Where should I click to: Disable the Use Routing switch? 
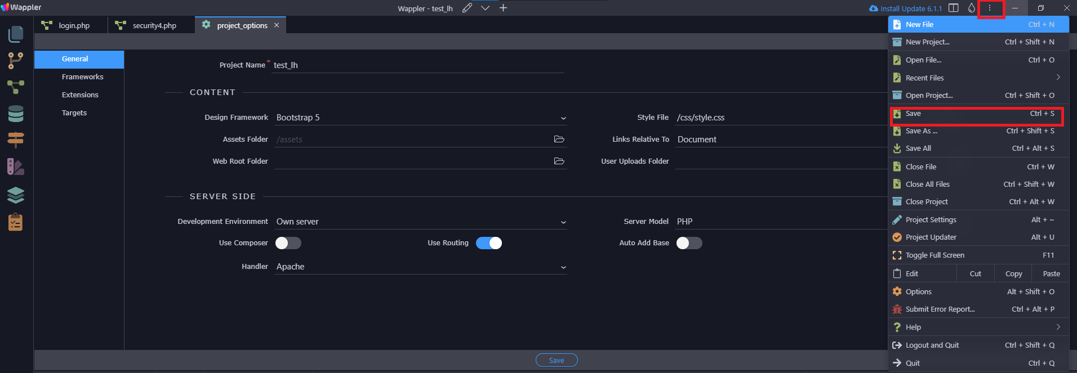pos(489,243)
